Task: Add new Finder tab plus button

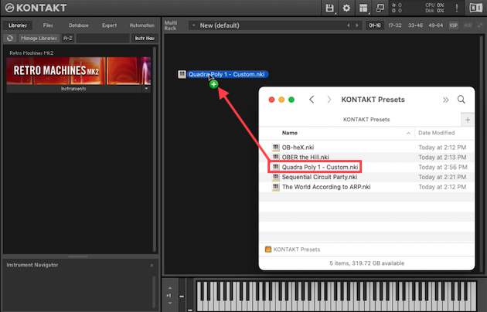Action: (468, 120)
